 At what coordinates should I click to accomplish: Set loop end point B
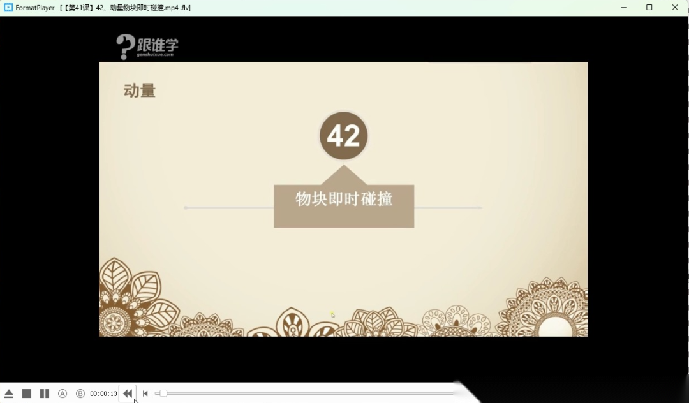tap(80, 393)
